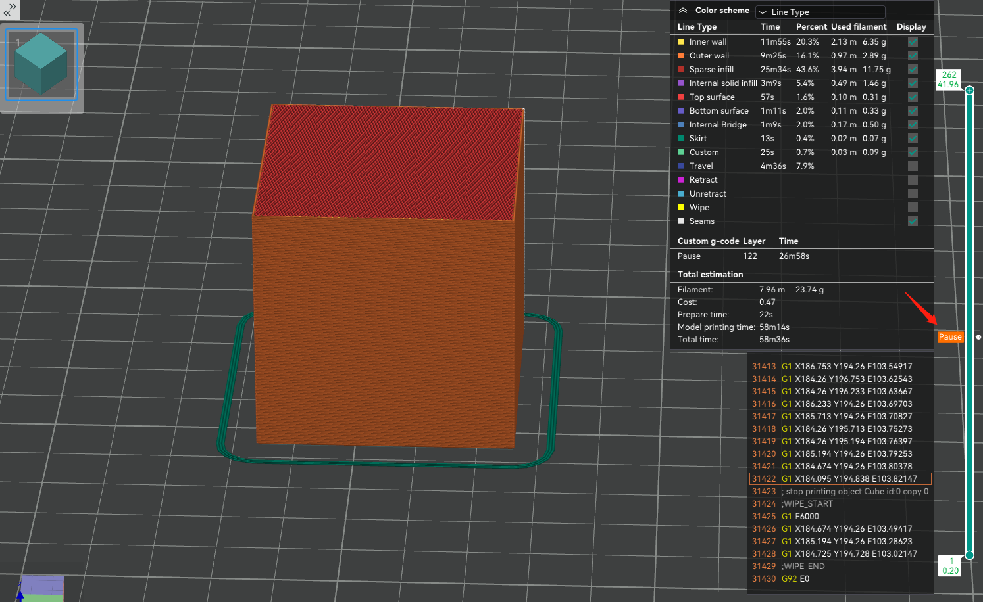The height and width of the screenshot is (602, 983).
Task: Click the orange Pause marker label
Action: tap(950, 337)
